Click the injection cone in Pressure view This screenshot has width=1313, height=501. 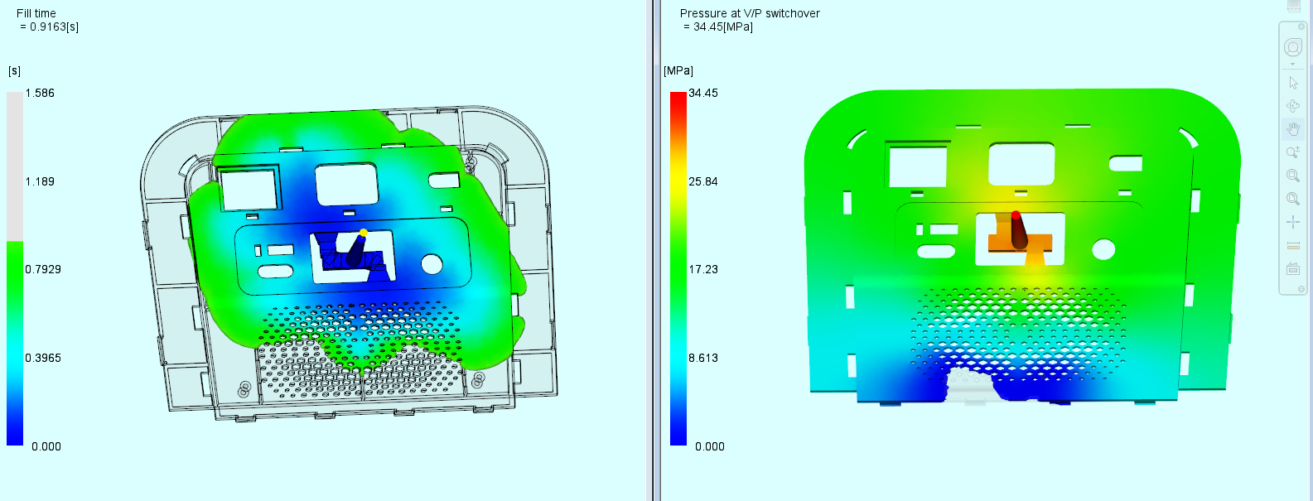click(1018, 232)
